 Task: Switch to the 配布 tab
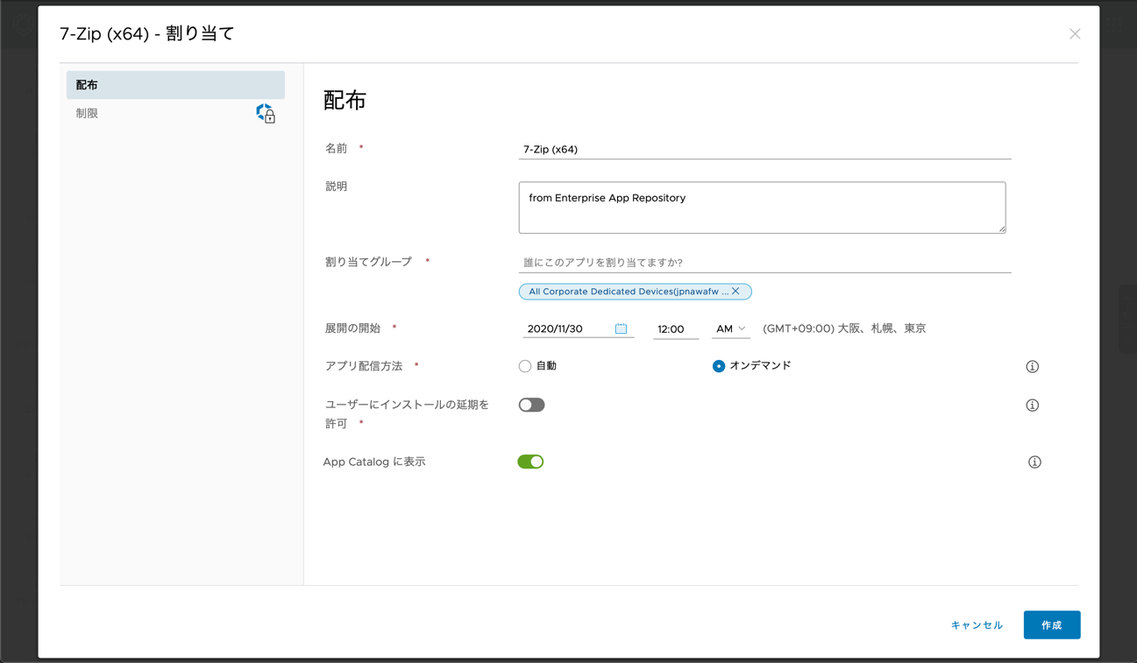(175, 85)
